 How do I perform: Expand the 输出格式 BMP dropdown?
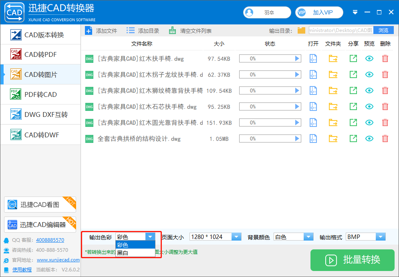tap(381, 237)
